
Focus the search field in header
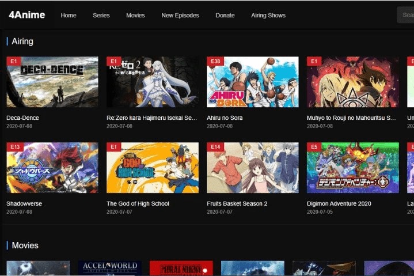[x=405, y=15]
